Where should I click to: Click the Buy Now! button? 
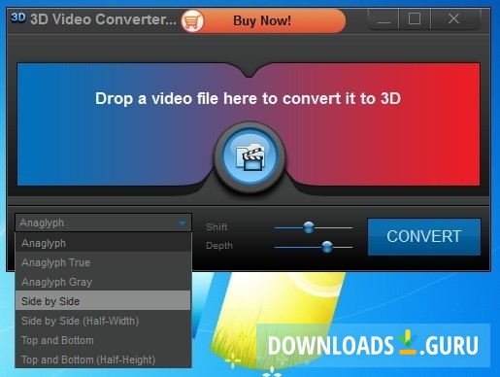click(263, 21)
